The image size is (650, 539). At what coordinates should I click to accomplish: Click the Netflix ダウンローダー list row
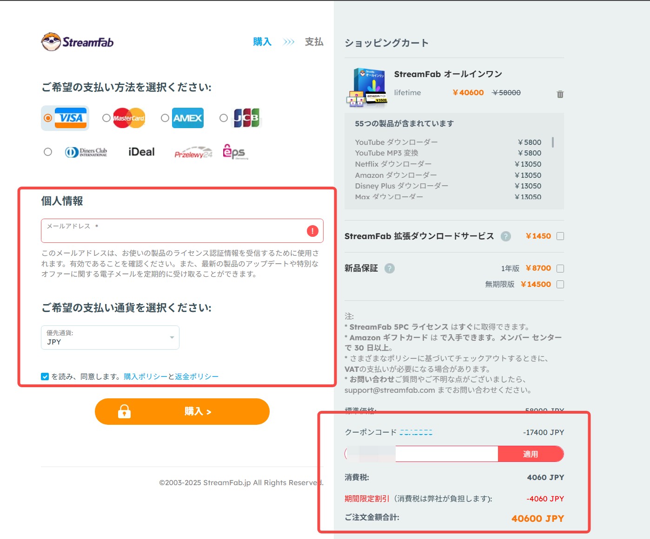tap(448, 164)
